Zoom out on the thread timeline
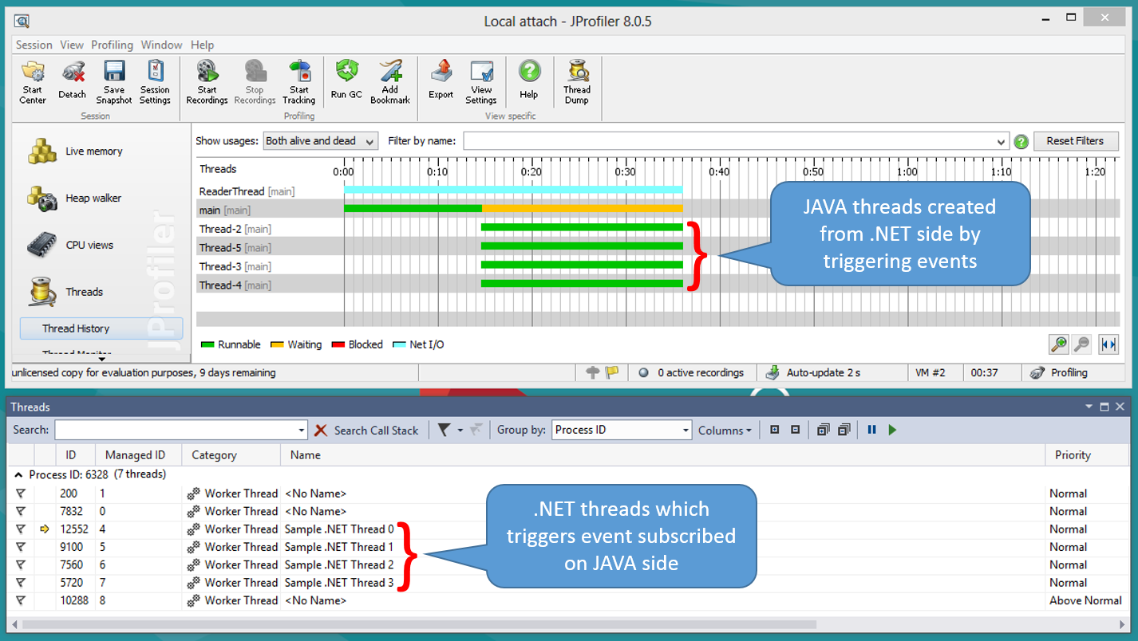 (x=1081, y=344)
